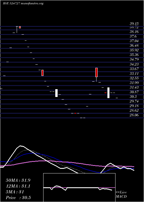Click the small red marker near 28.62 level
The image size is (144, 202).
pyautogui.click(x=75, y=113)
